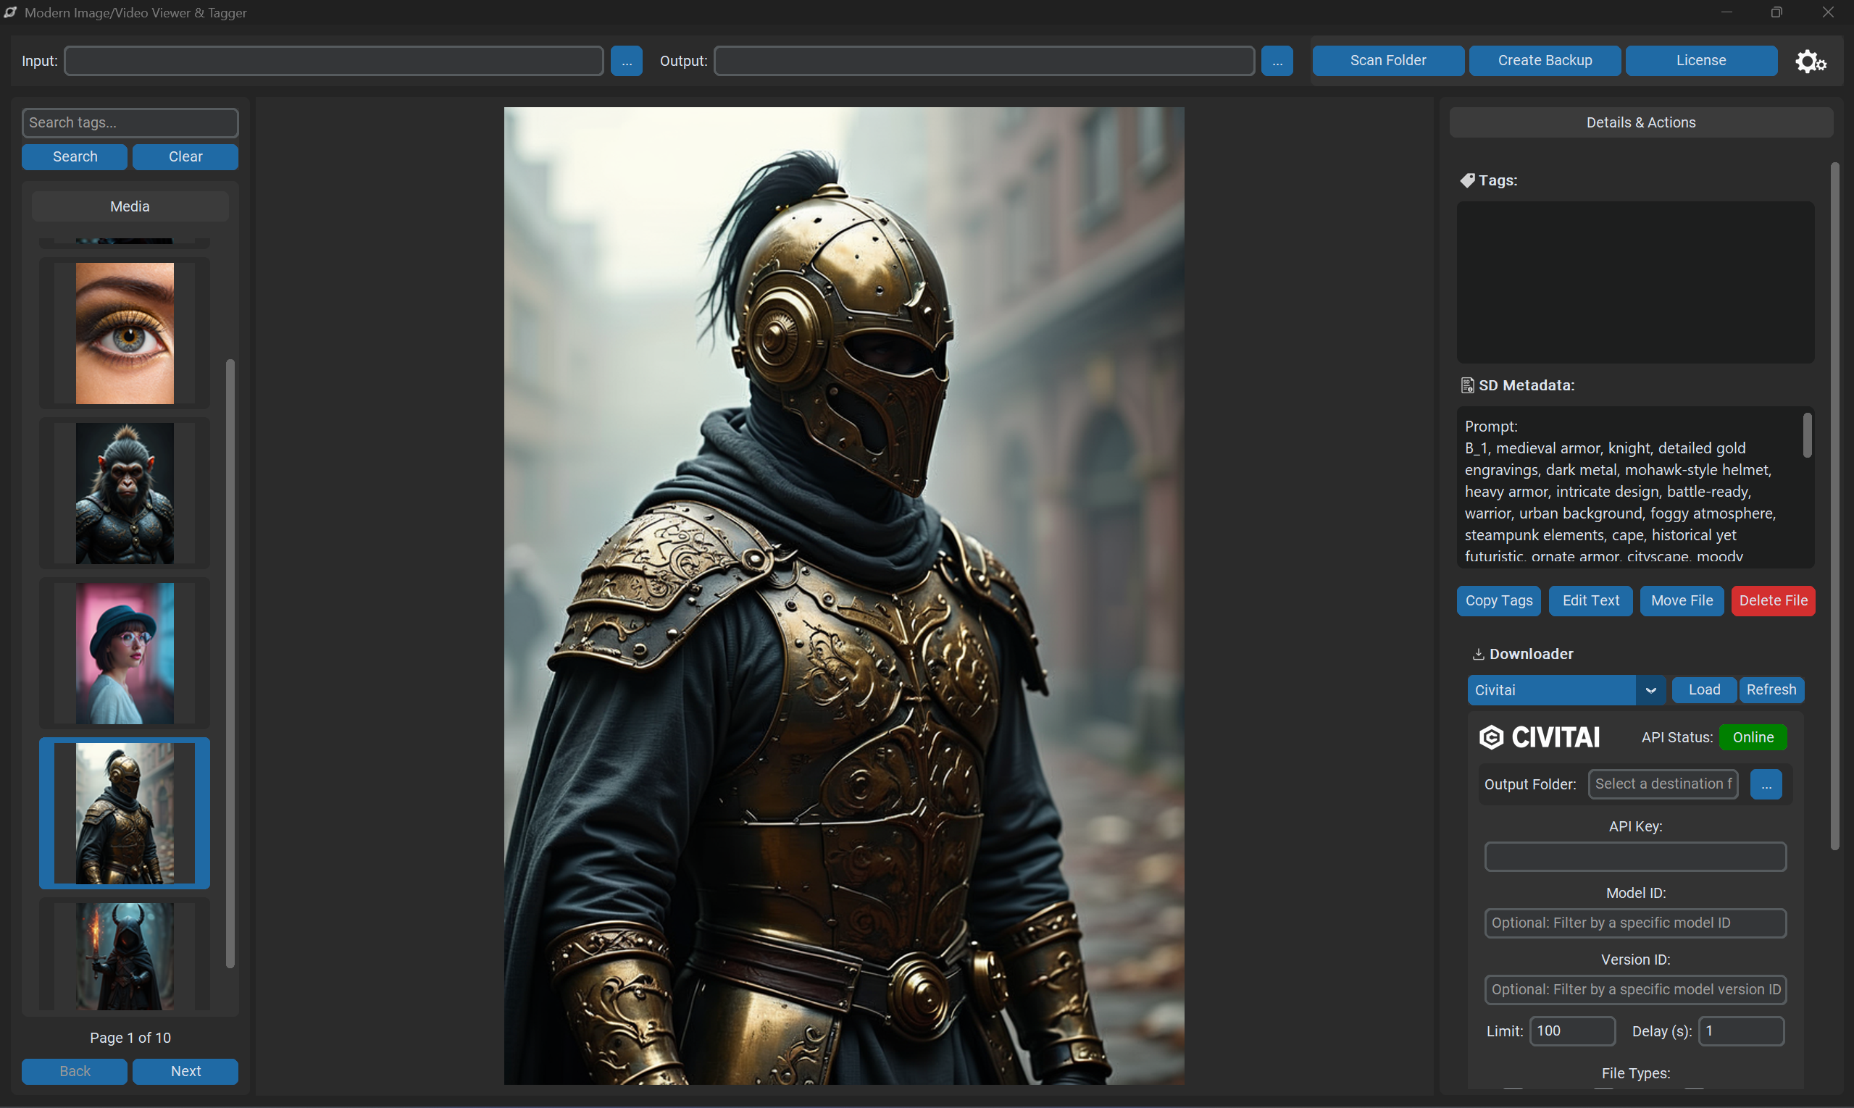This screenshot has width=1854, height=1108.
Task: Select the eye close-up thumbnail
Action: [125, 333]
